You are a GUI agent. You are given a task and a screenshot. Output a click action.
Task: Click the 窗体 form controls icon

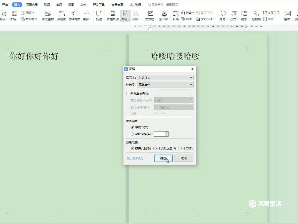[x=288, y=14]
